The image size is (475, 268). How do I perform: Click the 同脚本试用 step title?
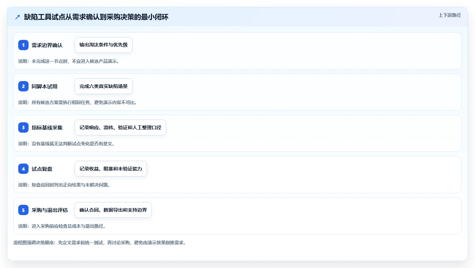(x=45, y=86)
